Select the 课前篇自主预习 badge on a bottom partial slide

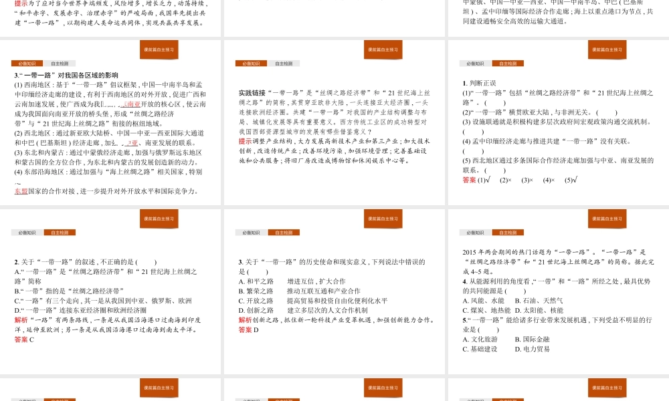161,388
